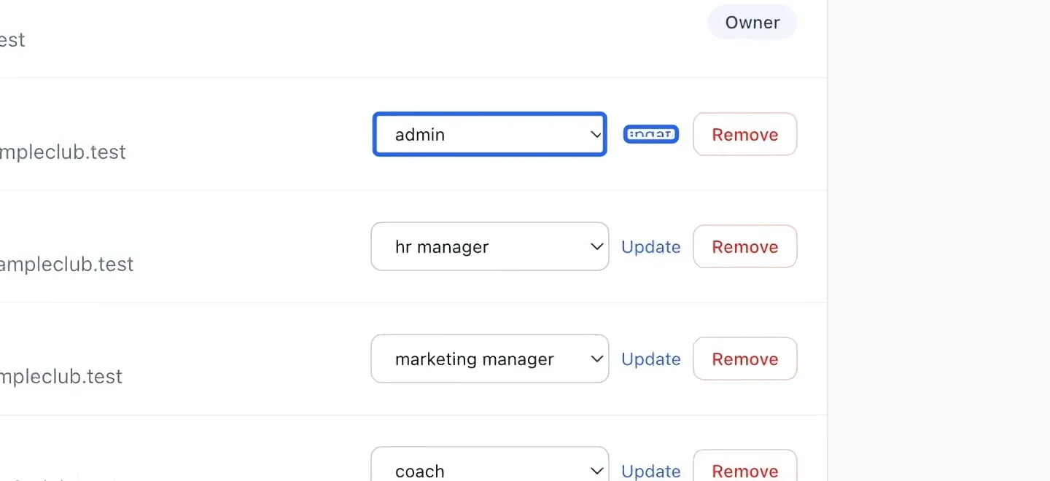Click the email text in the admin row
The image size is (1050, 481).
coord(63,152)
